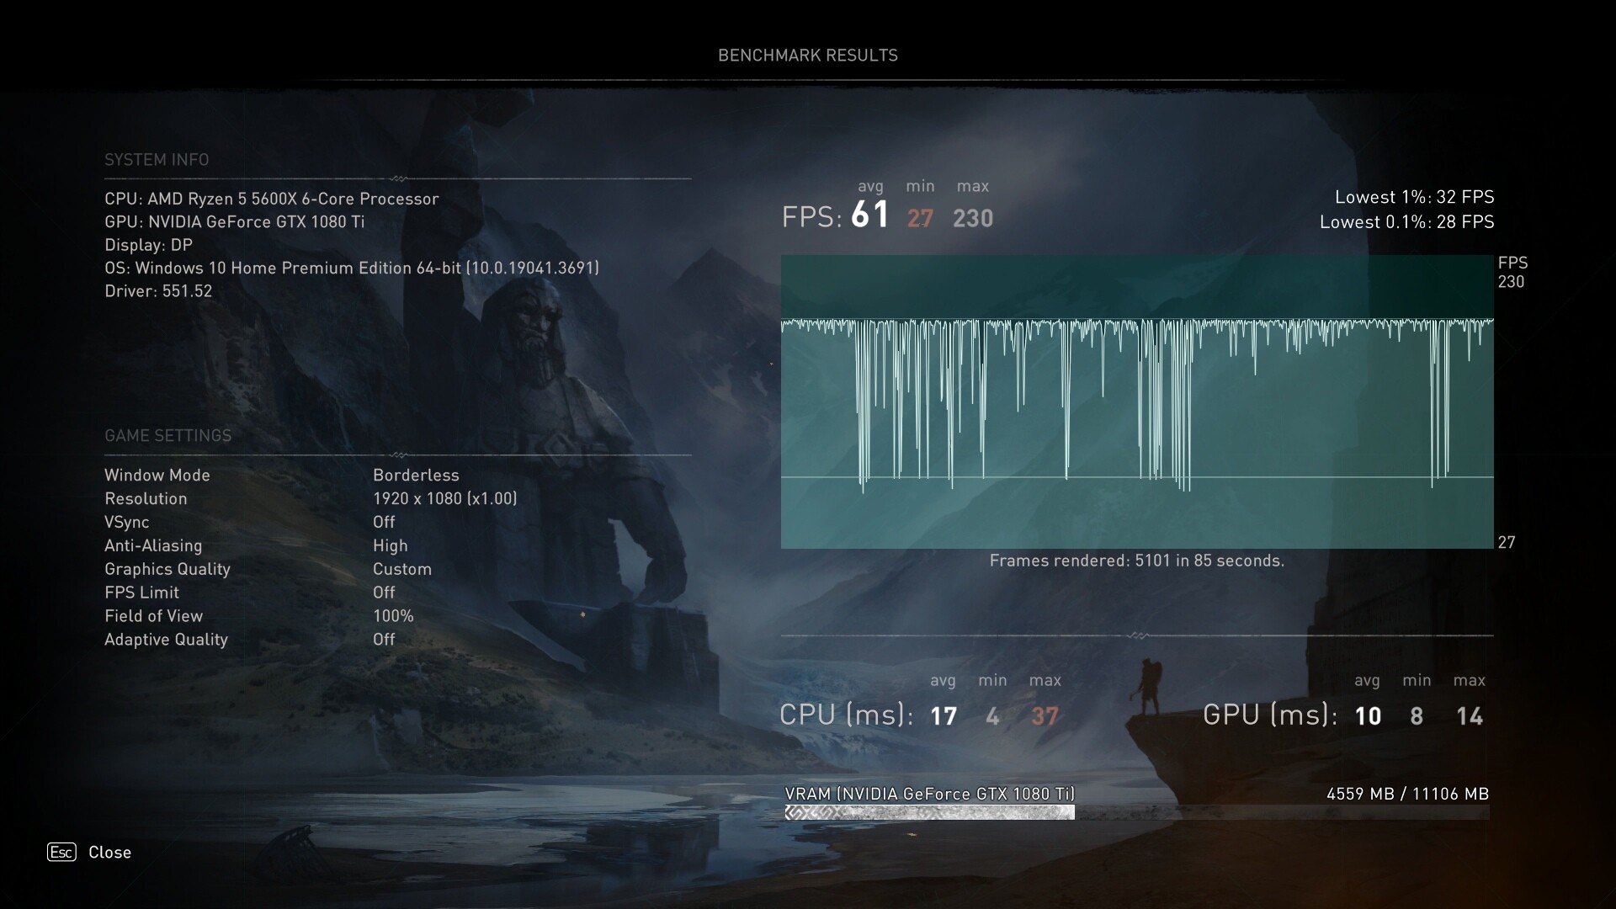1616x909 pixels.
Task: Click the GPU (ms) label
Action: coord(1269,715)
